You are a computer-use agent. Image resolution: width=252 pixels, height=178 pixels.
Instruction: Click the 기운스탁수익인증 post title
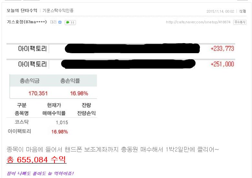pyautogui.click(x=58, y=10)
